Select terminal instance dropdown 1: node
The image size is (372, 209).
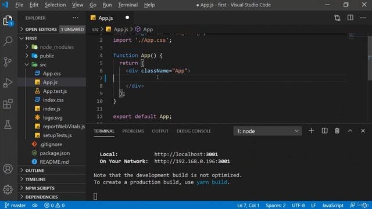[x=267, y=131]
